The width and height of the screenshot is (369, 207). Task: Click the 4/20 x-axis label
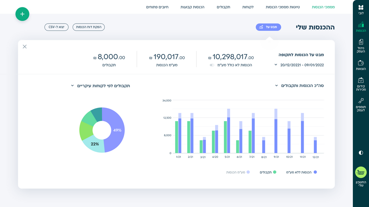[215, 157]
